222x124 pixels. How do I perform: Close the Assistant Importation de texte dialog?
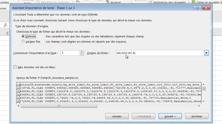point(206,8)
